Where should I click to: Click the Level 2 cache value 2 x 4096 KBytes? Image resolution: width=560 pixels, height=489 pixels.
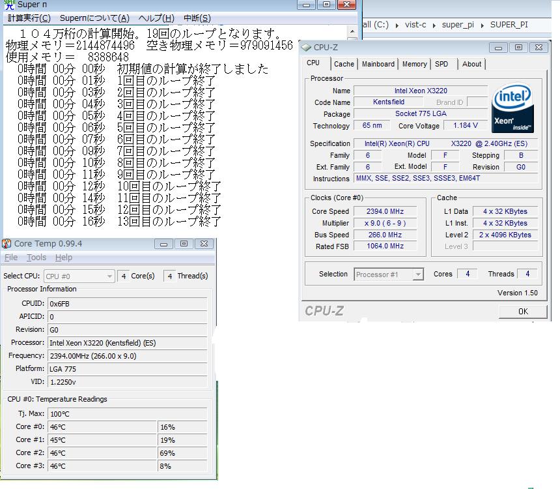[505, 235]
